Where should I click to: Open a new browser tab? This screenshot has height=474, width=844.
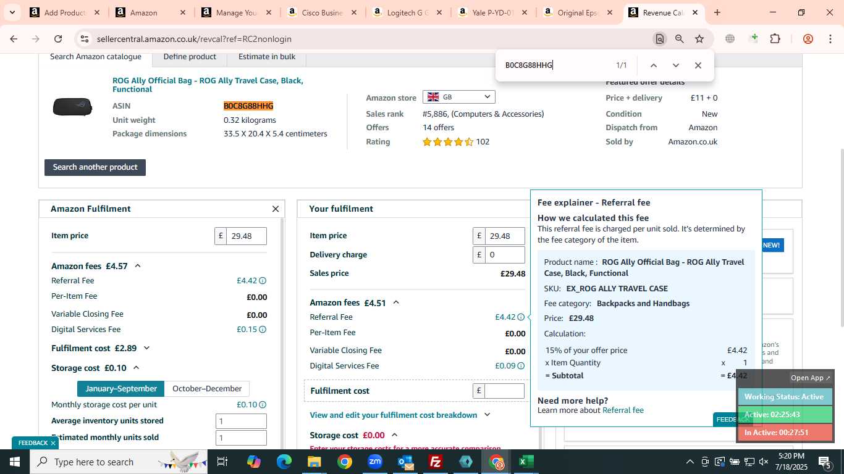click(717, 12)
